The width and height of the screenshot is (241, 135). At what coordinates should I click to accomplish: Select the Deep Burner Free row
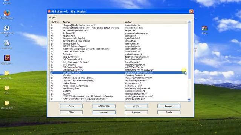(x=119, y=57)
